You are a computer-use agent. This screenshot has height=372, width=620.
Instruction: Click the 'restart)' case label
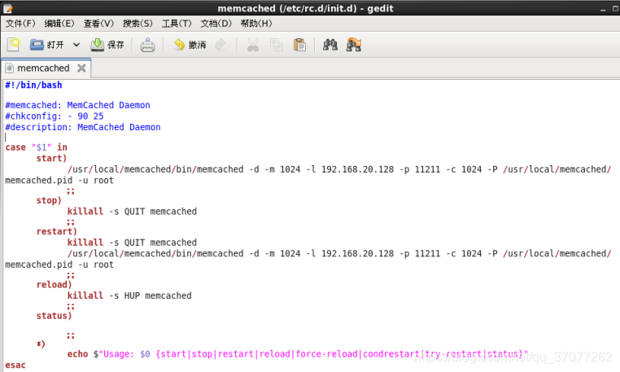coord(56,231)
